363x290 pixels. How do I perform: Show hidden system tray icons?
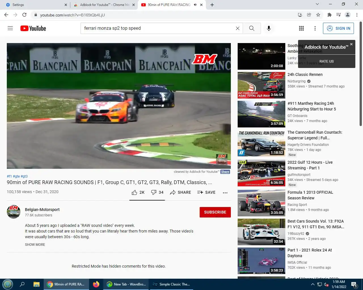pyautogui.click(x=313, y=285)
